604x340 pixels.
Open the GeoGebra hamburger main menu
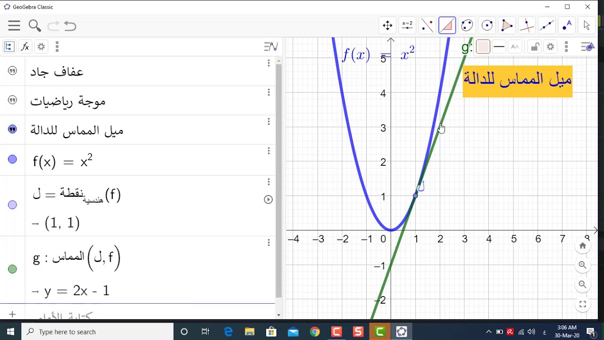(x=14, y=25)
